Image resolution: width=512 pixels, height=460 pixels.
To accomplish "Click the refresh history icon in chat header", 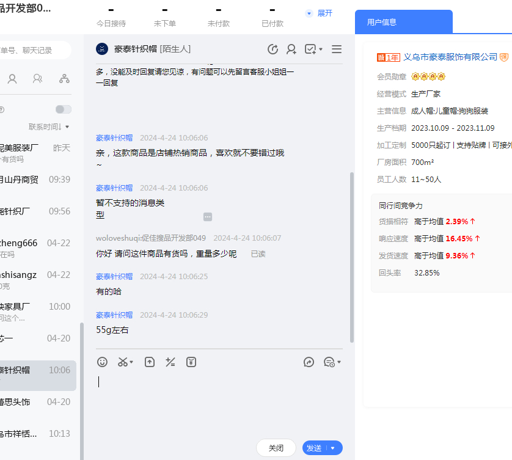I will [272, 49].
